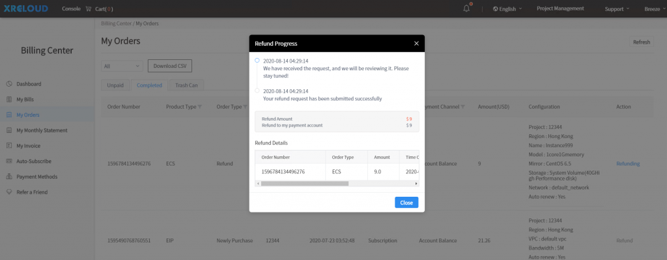Screen dimensions: 667x260
Task: Switch to the Unpaid tab
Action: tap(115, 85)
